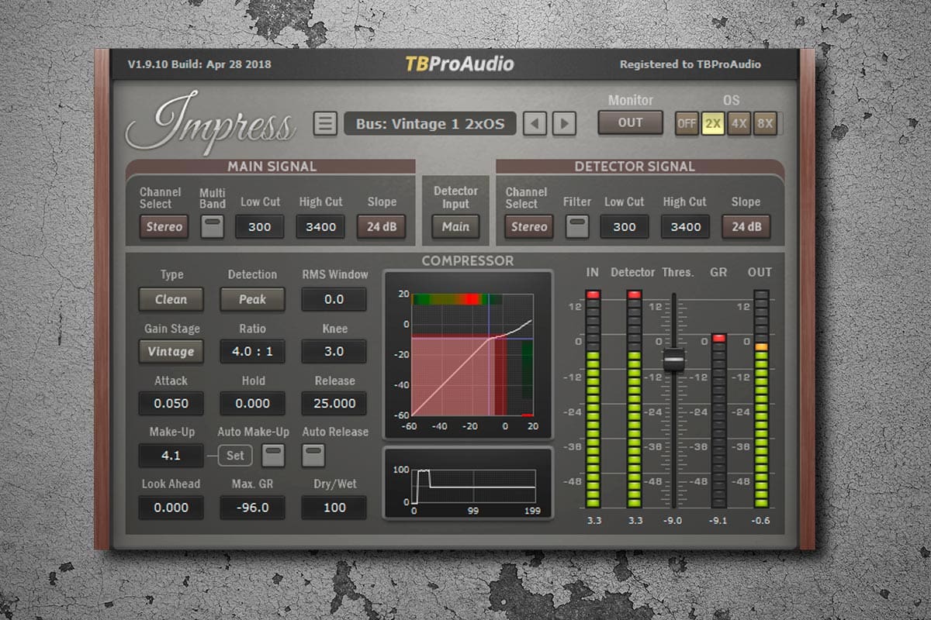The width and height of the screenshot is (931, 620).
Task: Click the Impress plugin logo
Action: pos(211,123)
